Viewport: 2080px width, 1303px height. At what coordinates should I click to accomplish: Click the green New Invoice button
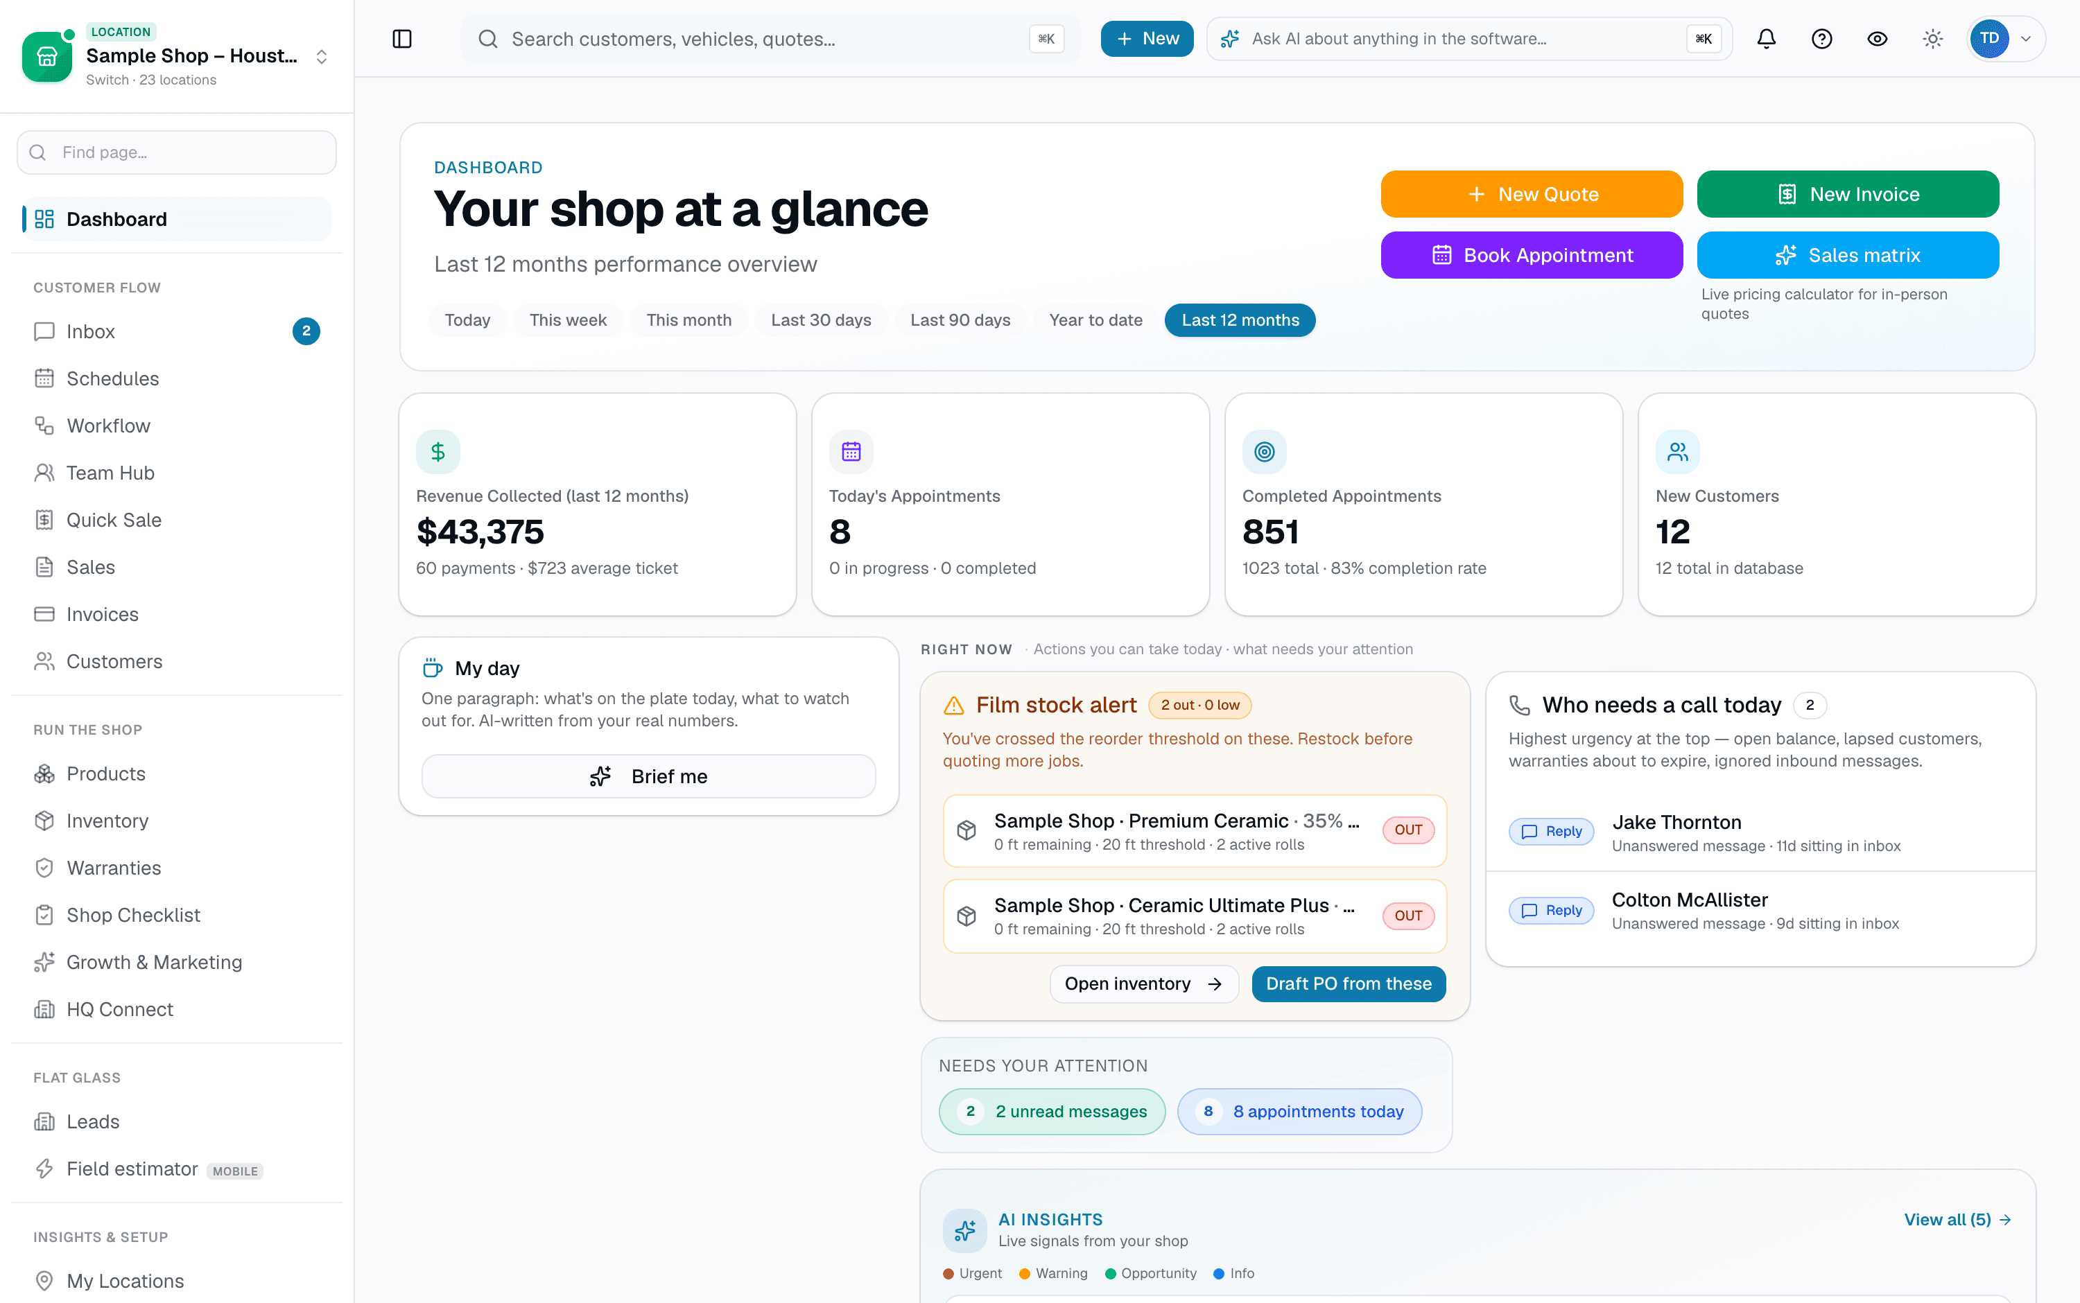pyautogui.click(x=1847, y=194)
